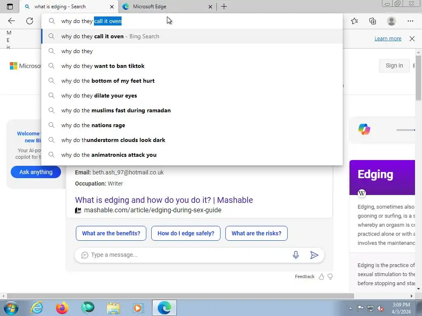Give thumbs up feedback

coord(321,277)
